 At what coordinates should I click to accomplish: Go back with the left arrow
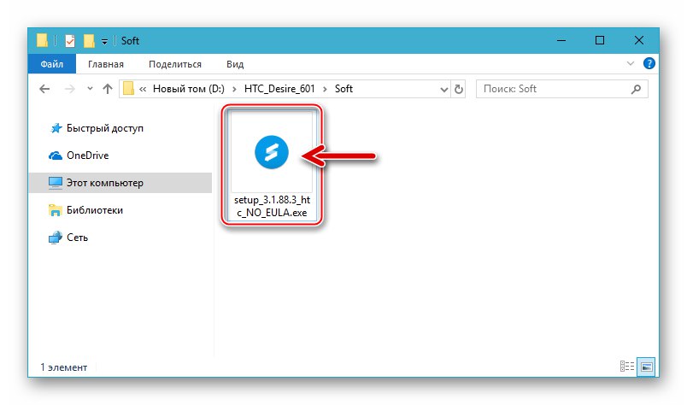pyautogui.click(x=44, y=89)
